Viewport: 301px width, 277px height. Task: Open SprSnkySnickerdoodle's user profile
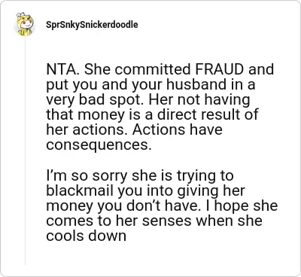click(92, 25)
